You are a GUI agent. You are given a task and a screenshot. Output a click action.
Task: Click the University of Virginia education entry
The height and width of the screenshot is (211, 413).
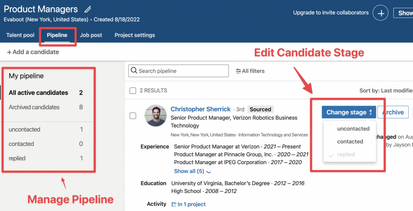238,183
